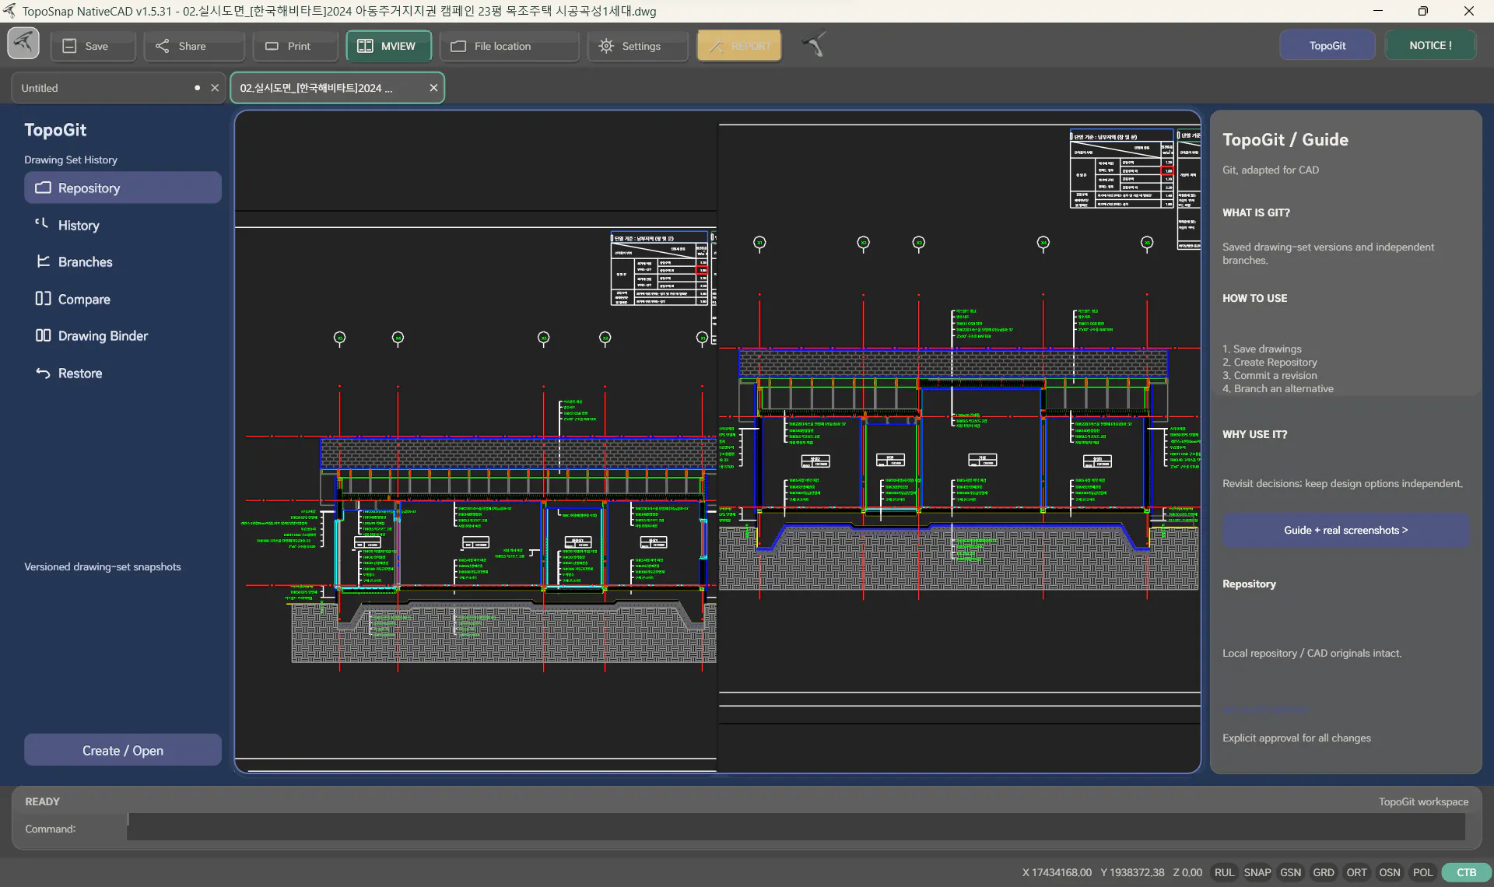Click the 'WHAT IS GIT?' heading

click(x=1256, y=212)
